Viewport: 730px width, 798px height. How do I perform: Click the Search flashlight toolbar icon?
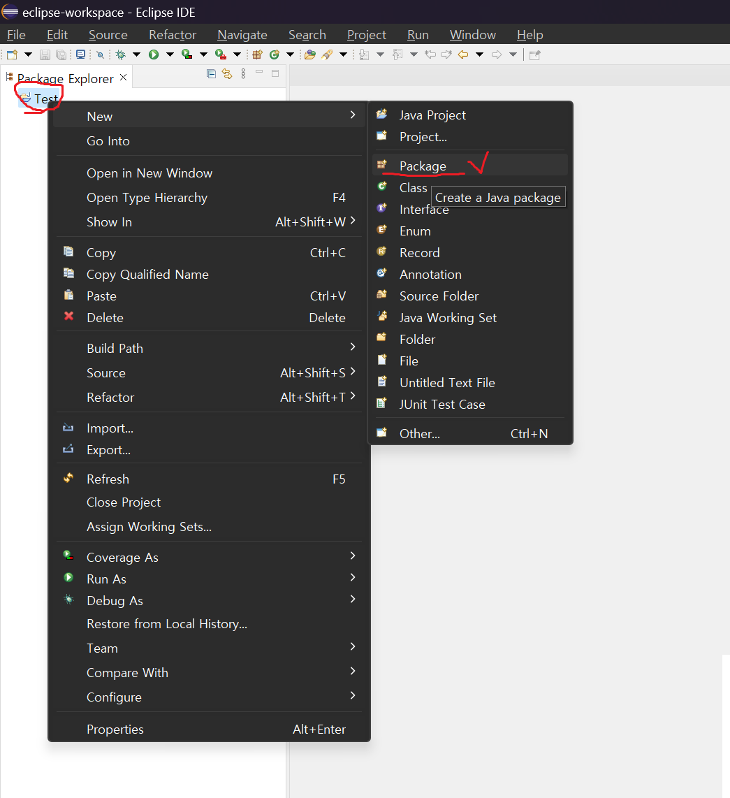327,55
